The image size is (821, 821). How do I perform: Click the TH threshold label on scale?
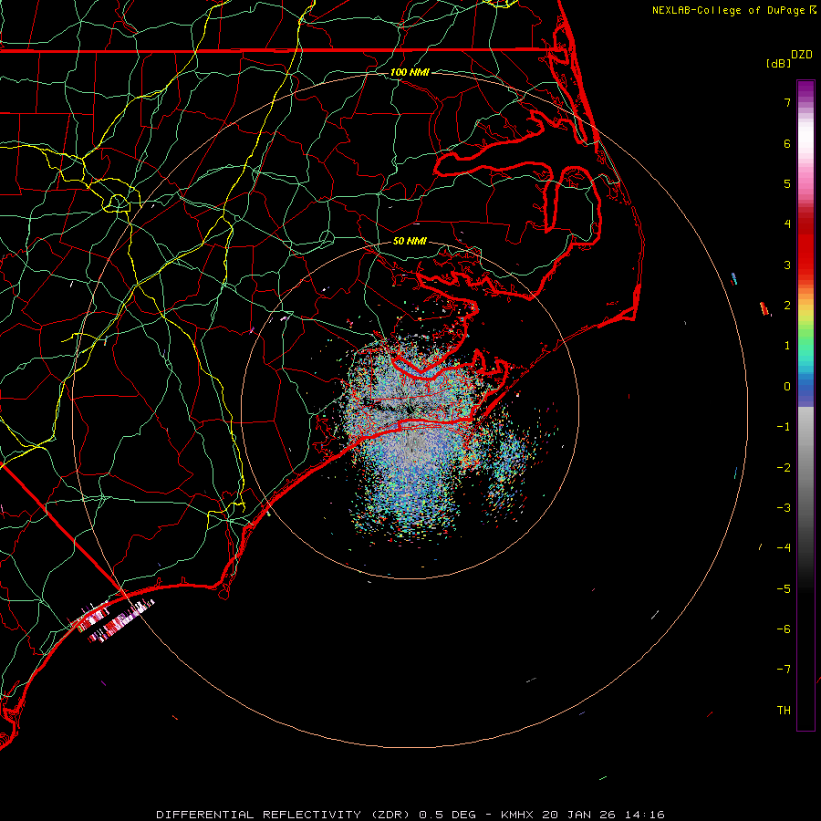(784, 711)
